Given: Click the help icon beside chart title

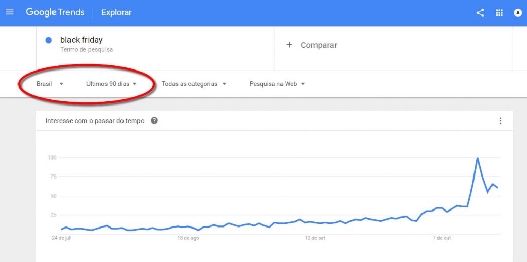Looking at the screenshot, I should point(154,121).
